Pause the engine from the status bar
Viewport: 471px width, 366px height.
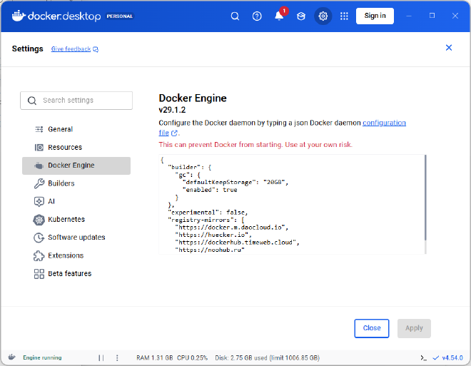tap(101, 357)
